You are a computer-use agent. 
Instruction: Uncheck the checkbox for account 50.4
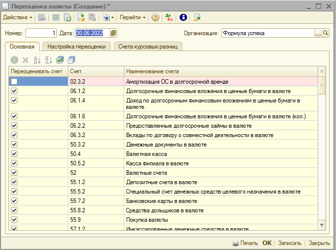pyautogui.click(x=14, y=154)
